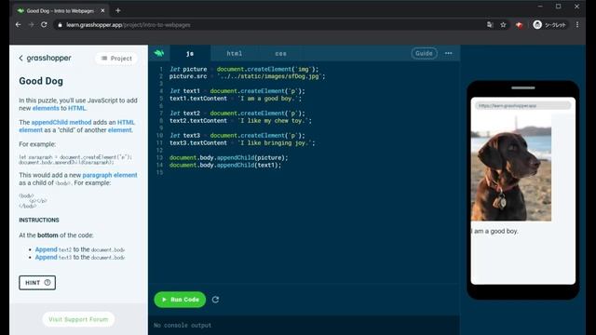Click 'No console output' console text

(x=183, y=325)
